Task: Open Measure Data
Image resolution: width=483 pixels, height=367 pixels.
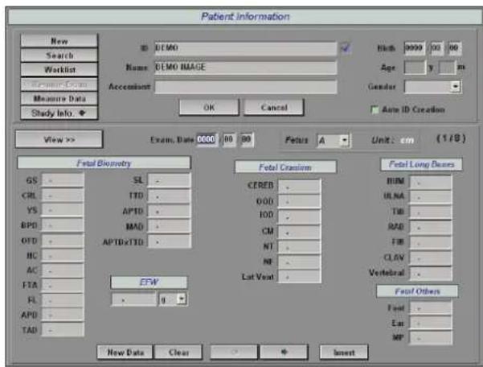Action: point(59,99)
